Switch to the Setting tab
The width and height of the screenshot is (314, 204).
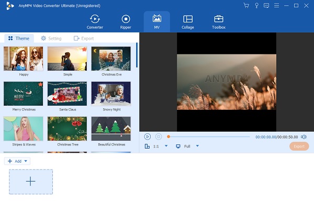point(51,38)
